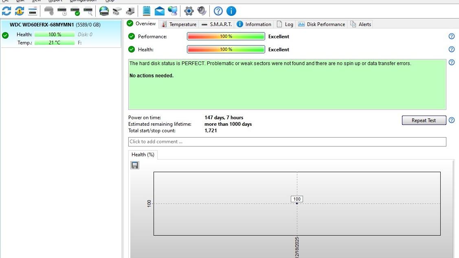This screenshot has width=459, height=258.
Task: Switch to the Temperature tab
Action: click(179, 24)
